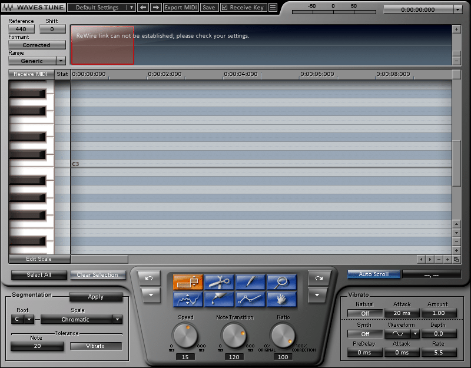Click the Reference 440 value field
The height and width of the screenshot is (368, 471).
[21, 29]
